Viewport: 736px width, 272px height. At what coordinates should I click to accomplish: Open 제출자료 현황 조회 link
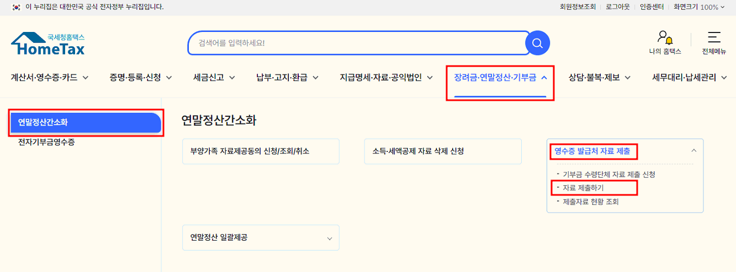(591, 202)
